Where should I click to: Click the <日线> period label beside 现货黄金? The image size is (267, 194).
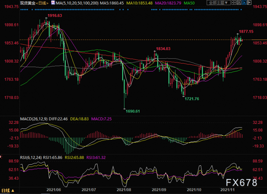click(x=42, y=3)
